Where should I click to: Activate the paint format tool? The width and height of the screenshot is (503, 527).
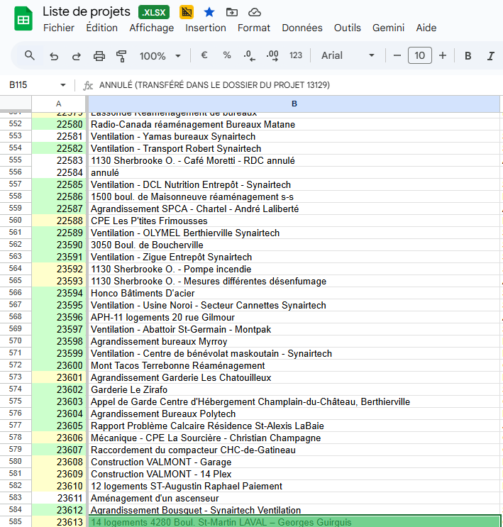point(121,56)
